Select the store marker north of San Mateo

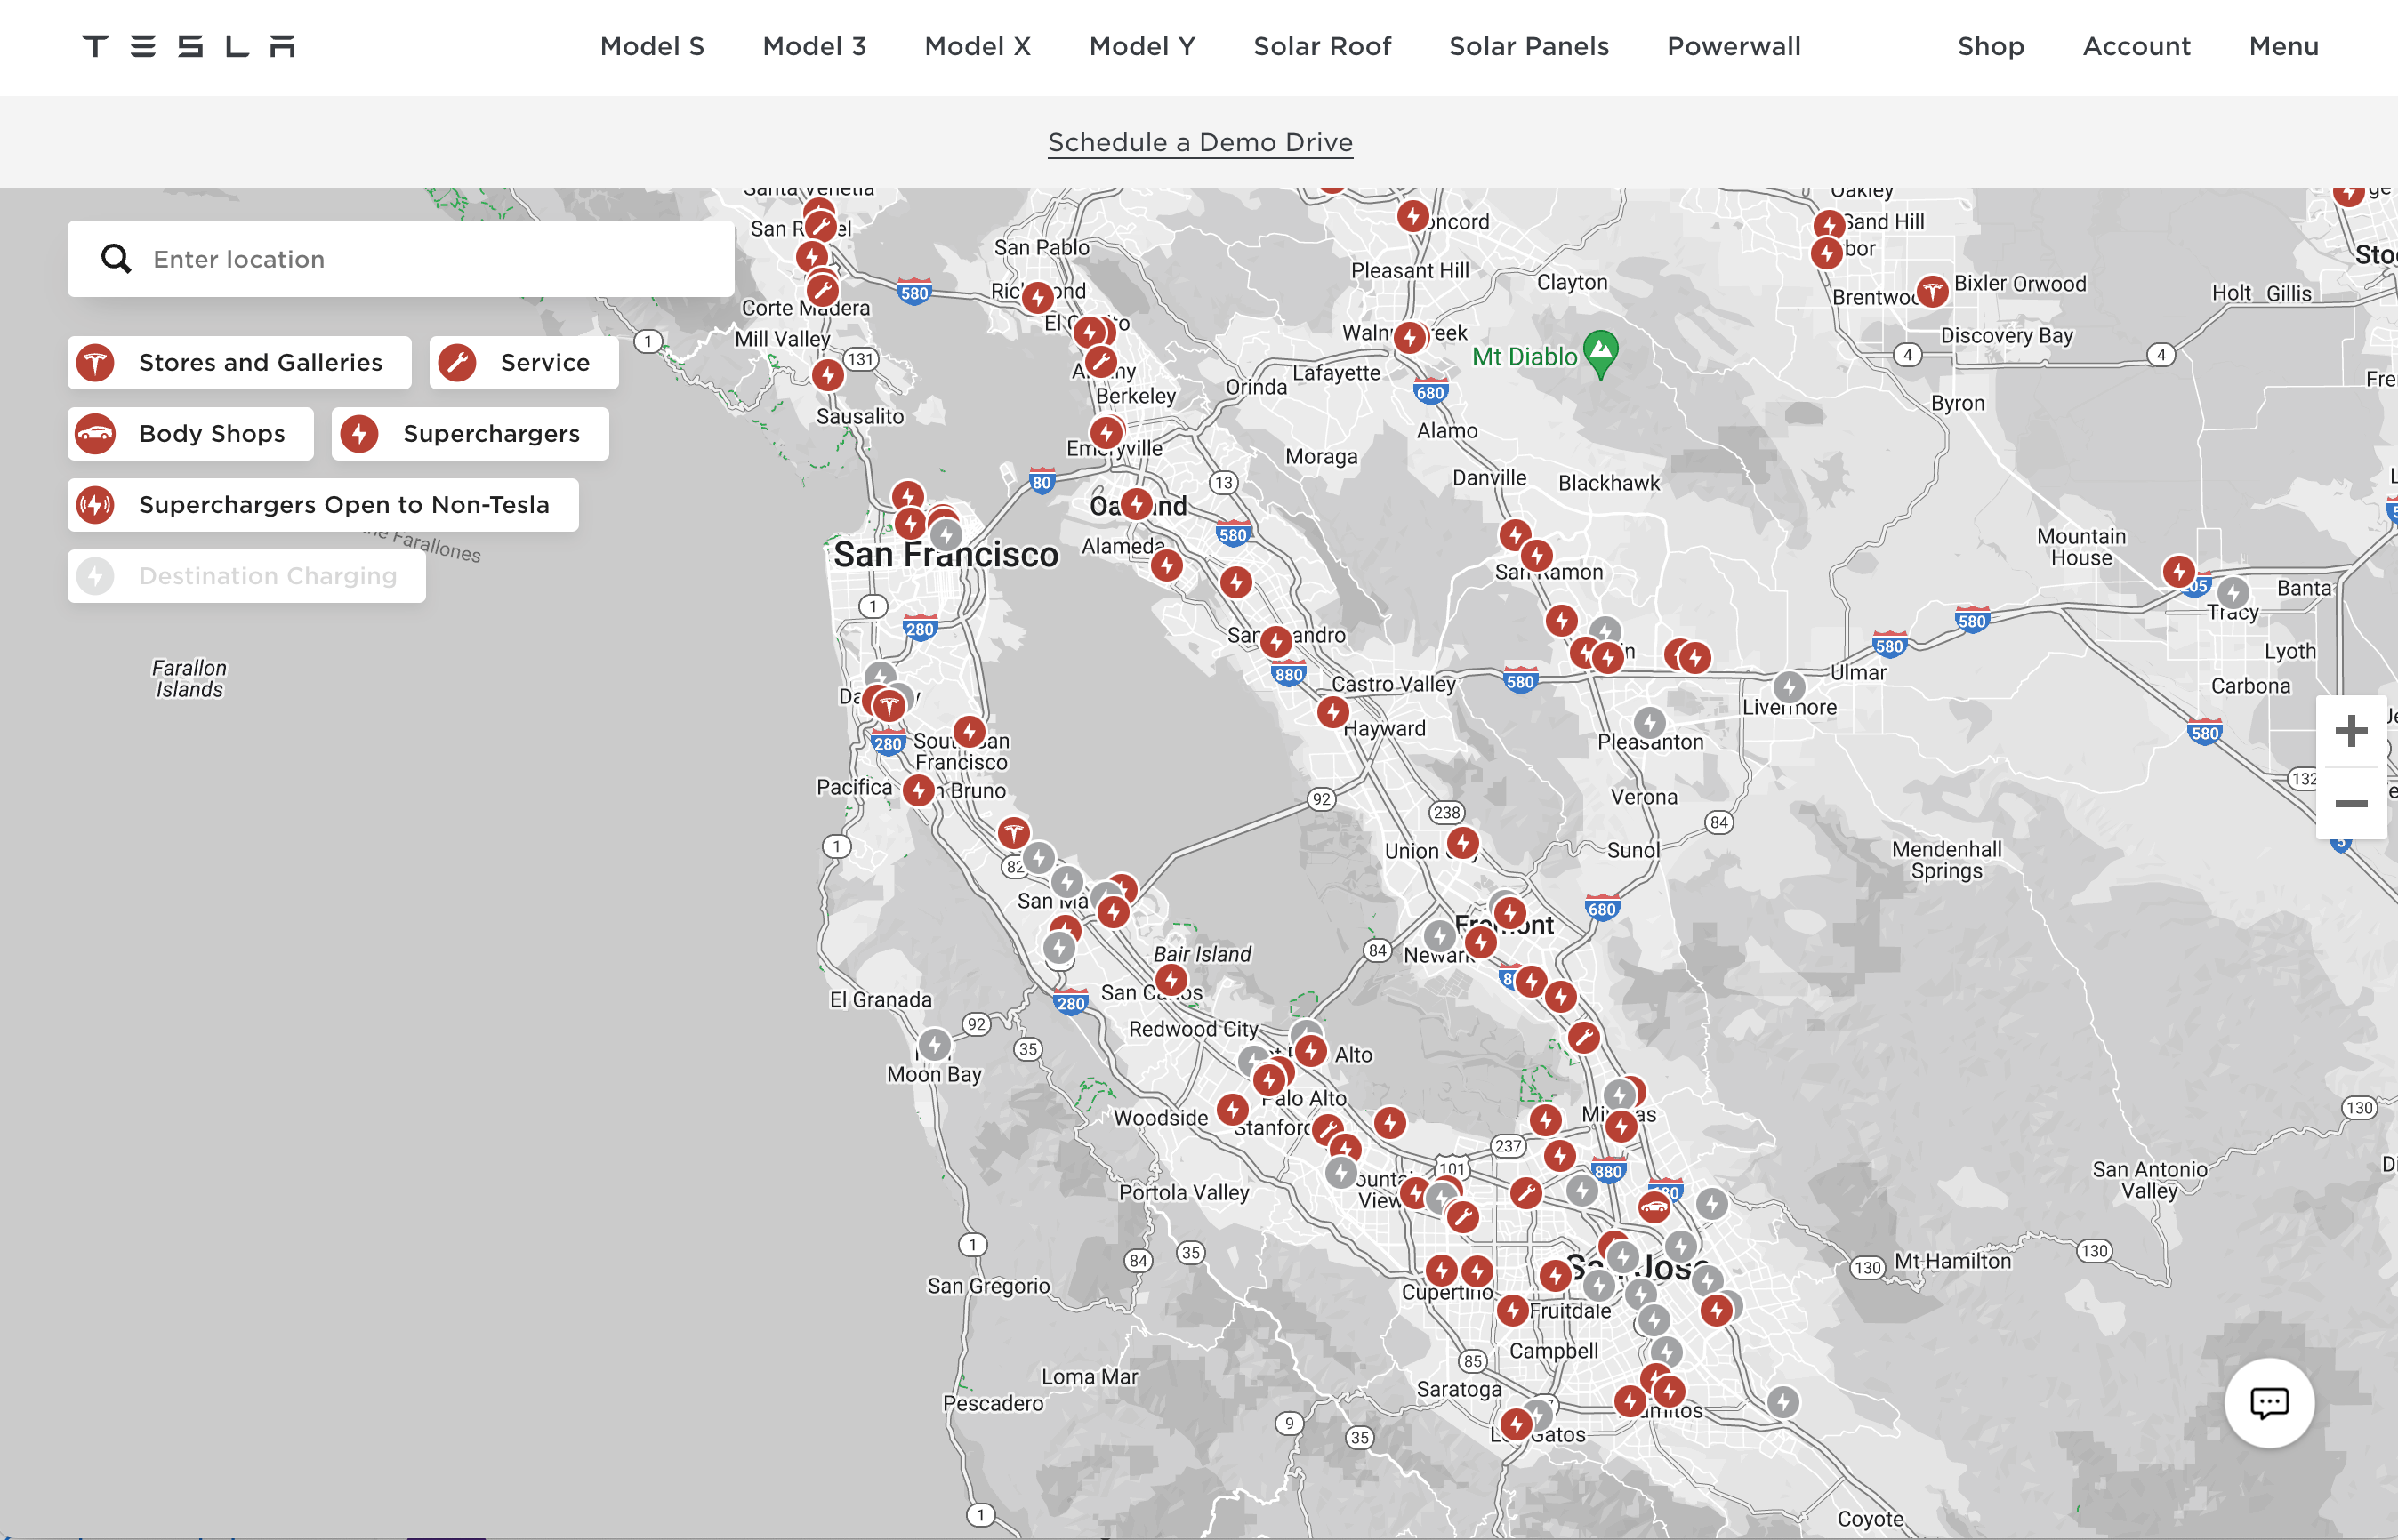coord(1013,832)
